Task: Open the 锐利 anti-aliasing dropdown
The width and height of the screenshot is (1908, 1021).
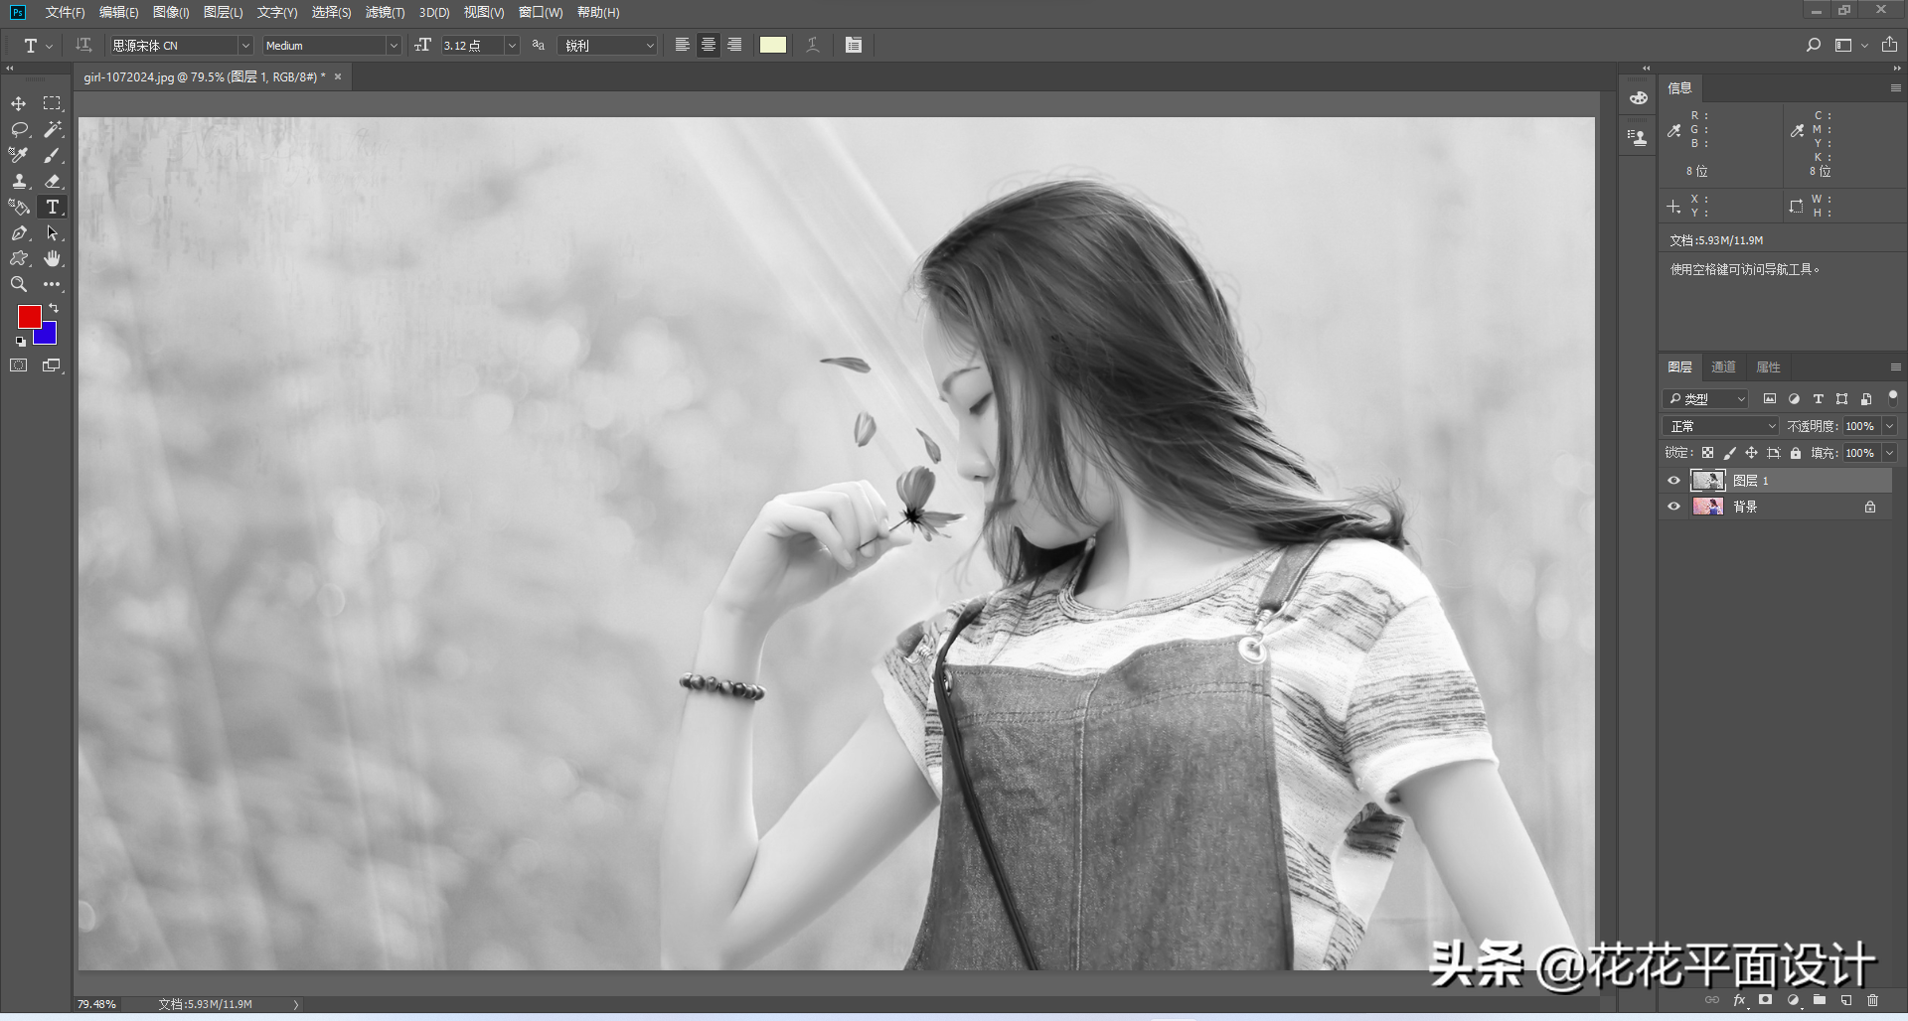Action: (x=609, y=46)
